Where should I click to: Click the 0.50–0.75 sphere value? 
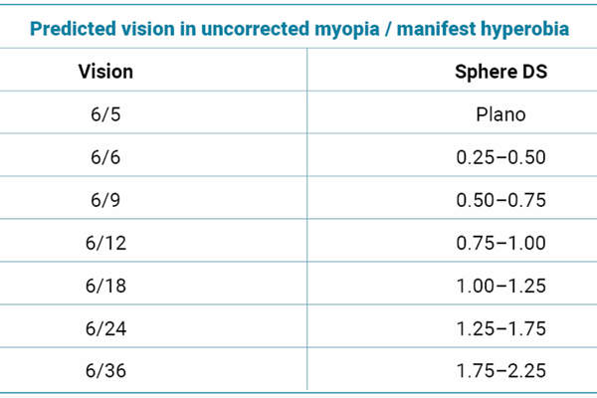click(x=500, y=200)
